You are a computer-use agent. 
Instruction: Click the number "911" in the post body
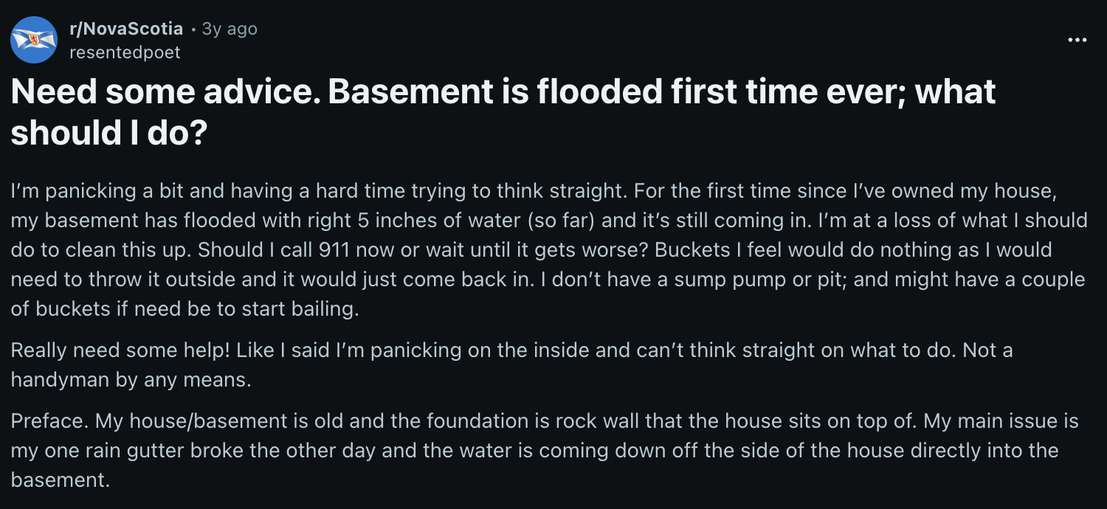[334, 249]
